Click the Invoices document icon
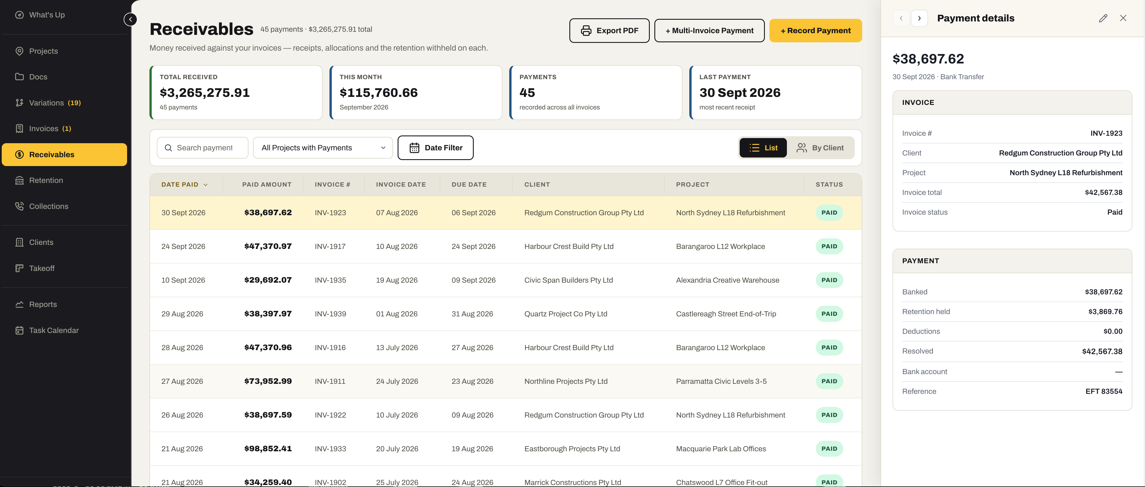The width and height of the screenshot is (1145, 487). click(19, 129)
